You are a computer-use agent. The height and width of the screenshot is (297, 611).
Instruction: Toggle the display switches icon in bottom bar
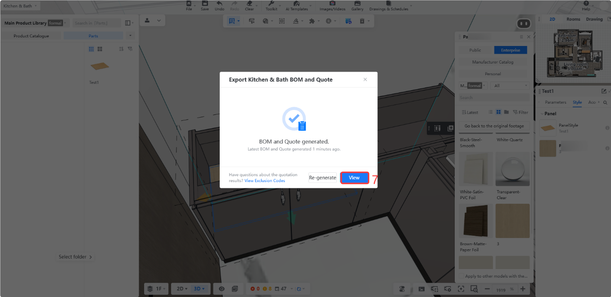click(402, 288)
